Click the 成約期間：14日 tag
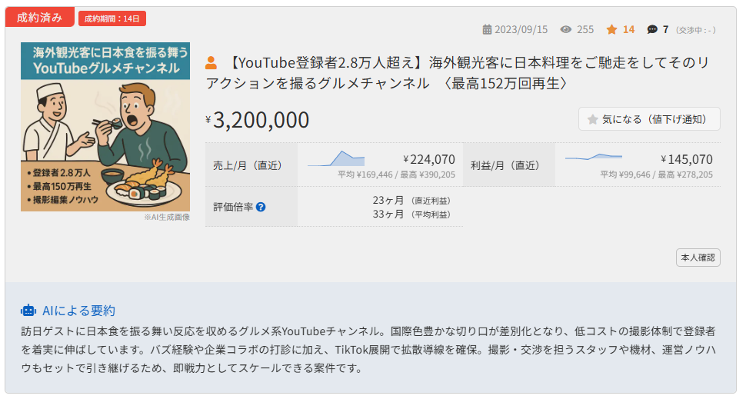The width and height of the screenshot is (746, 399). [112, 18]
